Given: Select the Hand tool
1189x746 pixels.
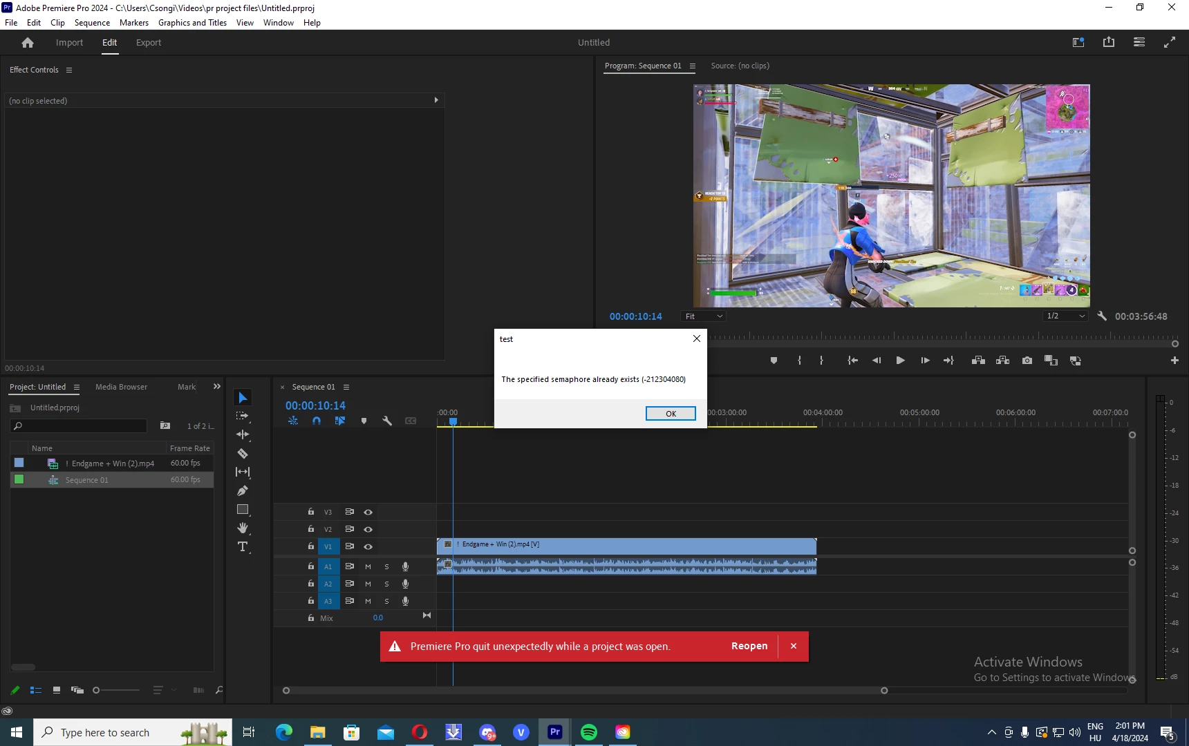Looking at the screenshot, I should tap(243, 528).
